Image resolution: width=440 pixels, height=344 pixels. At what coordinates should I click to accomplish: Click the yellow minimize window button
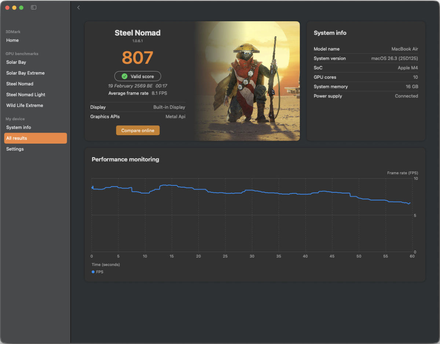pyautogui.click(x=14, y=7)
